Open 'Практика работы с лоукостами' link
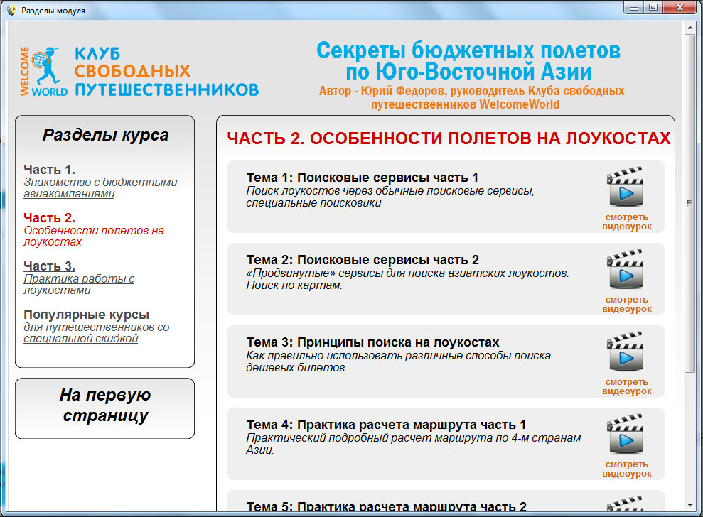This screenshot has height=517, width=703. tap(79, 285)
